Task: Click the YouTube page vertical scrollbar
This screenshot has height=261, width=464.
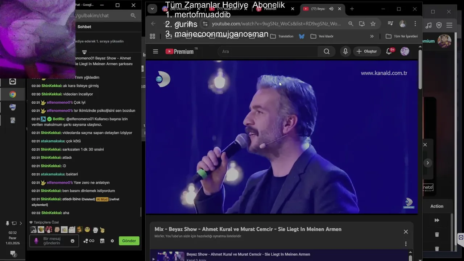Action: 420,69
